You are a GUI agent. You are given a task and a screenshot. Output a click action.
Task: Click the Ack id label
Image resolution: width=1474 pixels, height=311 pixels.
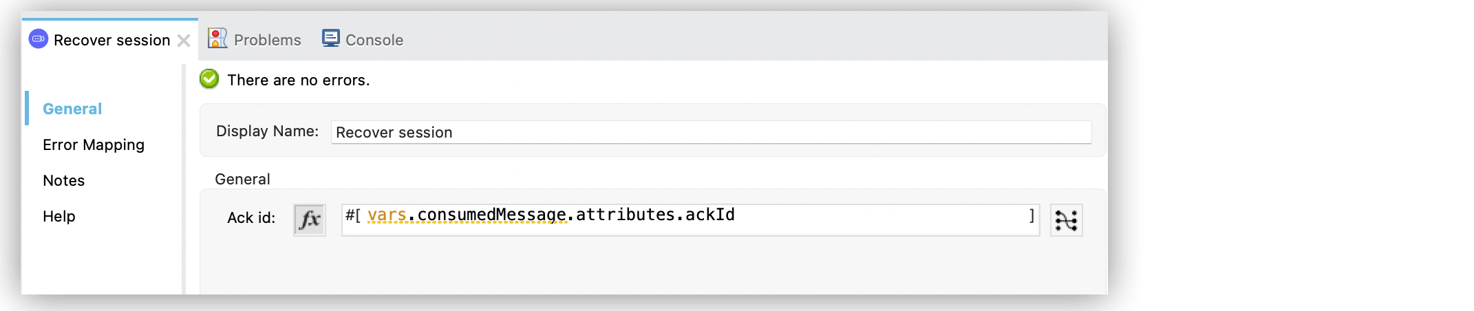point(251,218)
